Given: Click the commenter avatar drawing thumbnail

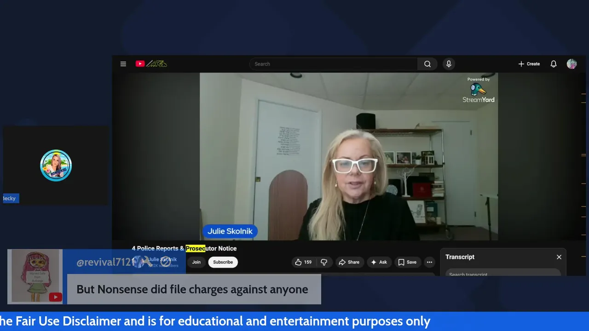Looking at the screenshot, I should click(35, 277).
